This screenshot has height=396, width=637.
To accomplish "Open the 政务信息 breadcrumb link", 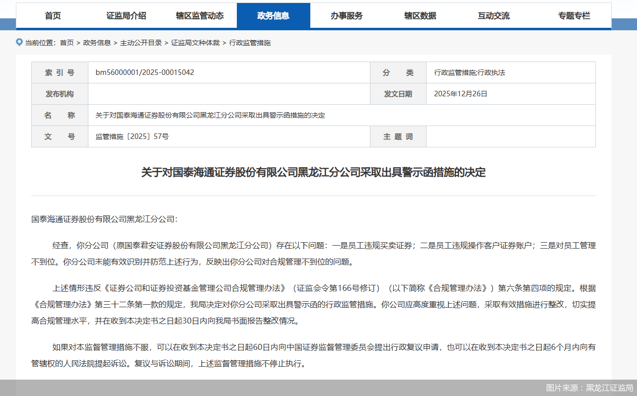I will [98, 42].
